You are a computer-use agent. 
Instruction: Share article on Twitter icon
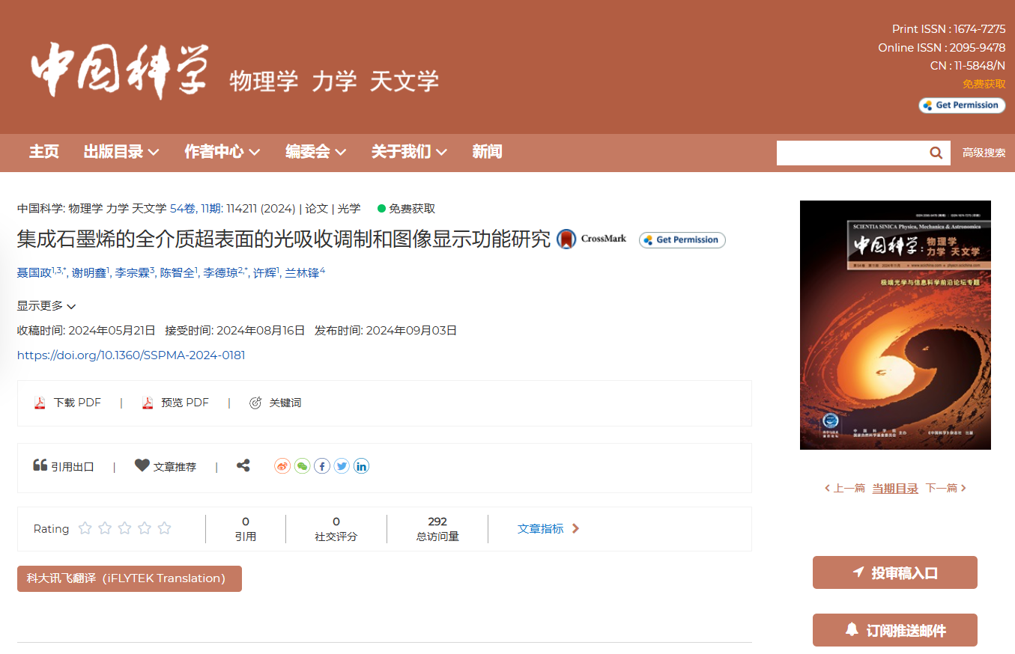342,466
